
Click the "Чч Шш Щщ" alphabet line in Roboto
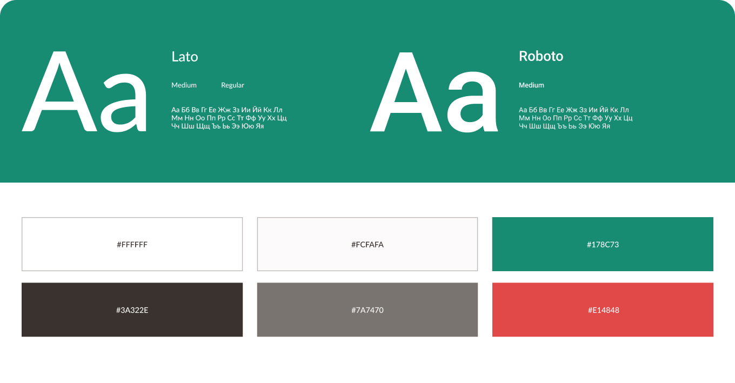pos(564,126)
